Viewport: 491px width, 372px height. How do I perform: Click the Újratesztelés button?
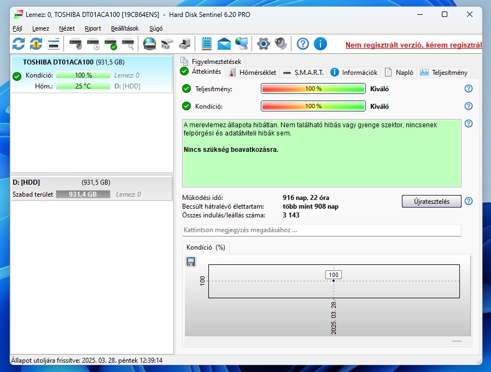431,201
